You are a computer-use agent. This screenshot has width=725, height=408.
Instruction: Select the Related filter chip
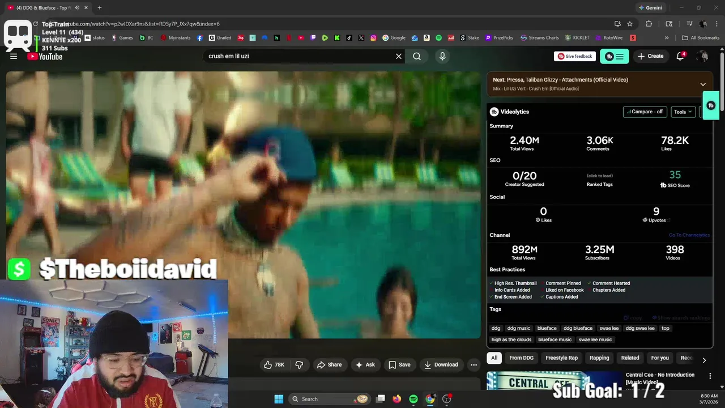(x=630, y=358)
